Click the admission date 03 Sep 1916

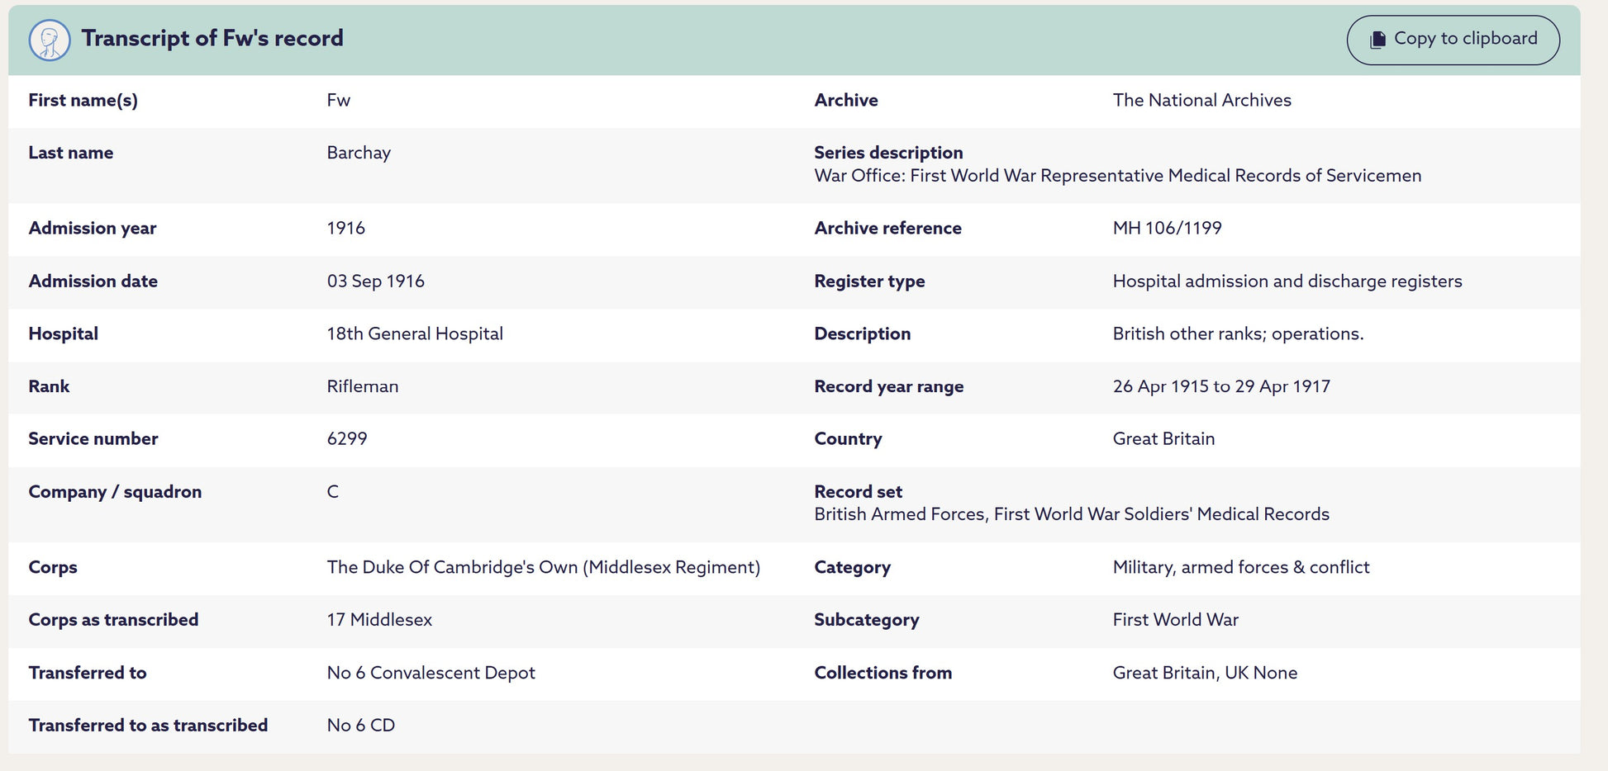point(375,281)
